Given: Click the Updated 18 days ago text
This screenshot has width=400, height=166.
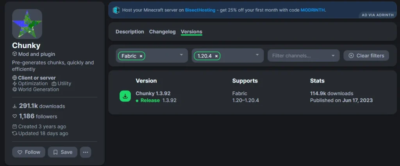Looking at the screenshot, I should [40, 133].
